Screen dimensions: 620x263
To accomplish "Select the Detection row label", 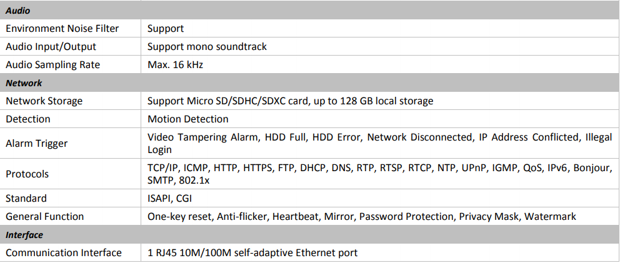I will pyautogui.click(x=28, y=119).
